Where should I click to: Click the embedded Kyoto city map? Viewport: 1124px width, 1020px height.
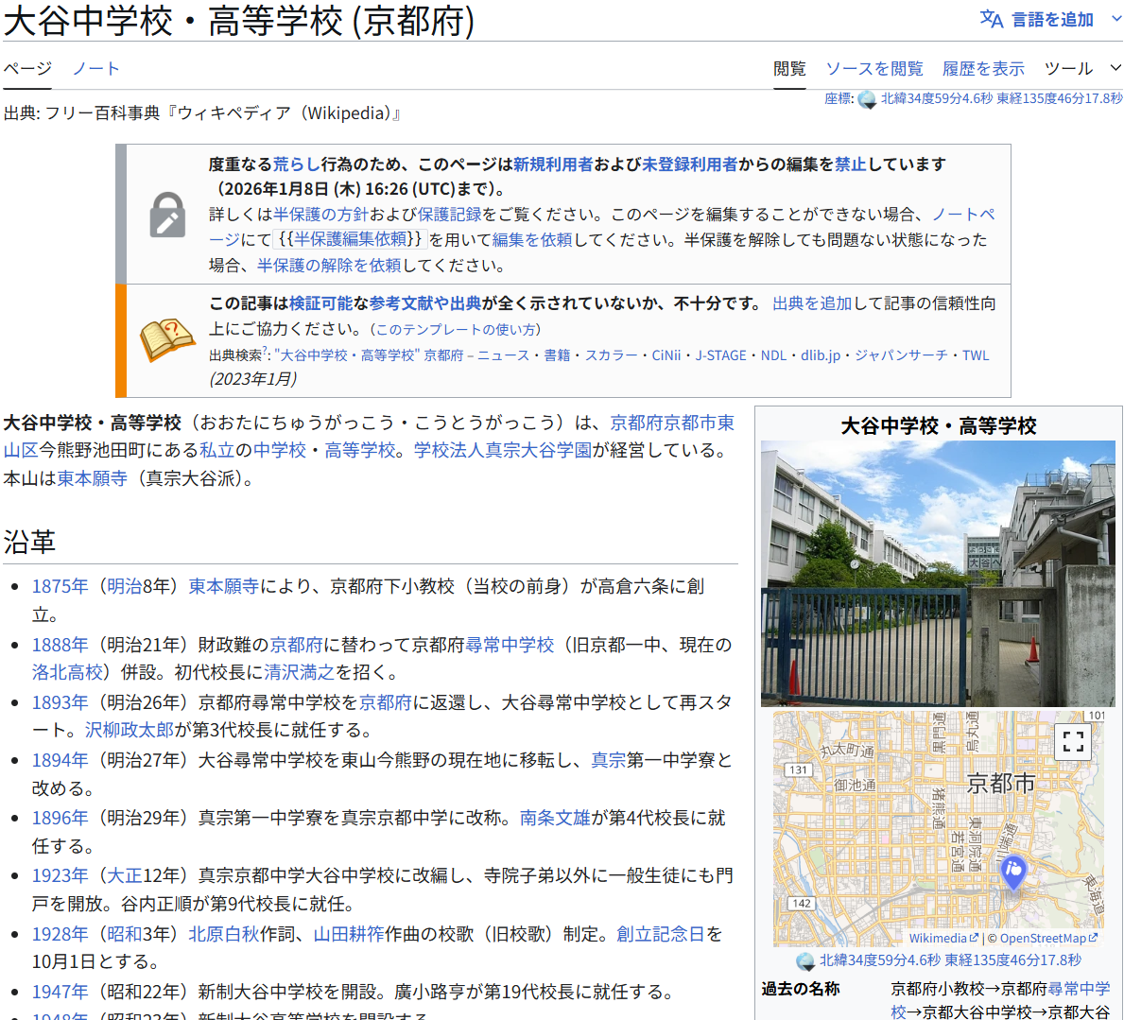point(938,829)
